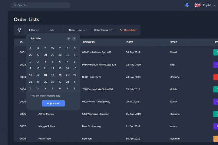Click the ADDRESS column header

point(88,42)
